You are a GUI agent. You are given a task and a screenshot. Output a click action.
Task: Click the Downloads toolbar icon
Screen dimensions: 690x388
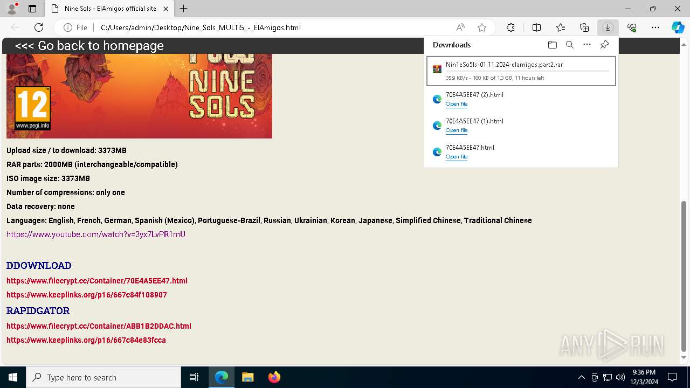[608, 27]
